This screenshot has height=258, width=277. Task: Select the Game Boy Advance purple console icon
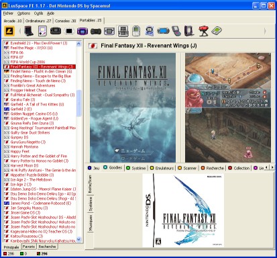pyautogui.click(x=82, y=31)
